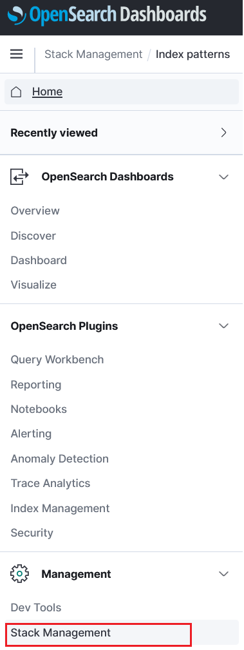244x650 pixels.
Task: Collapse the OpenSearch Dashboards section chevron
Action: click(x=223, y=177)
